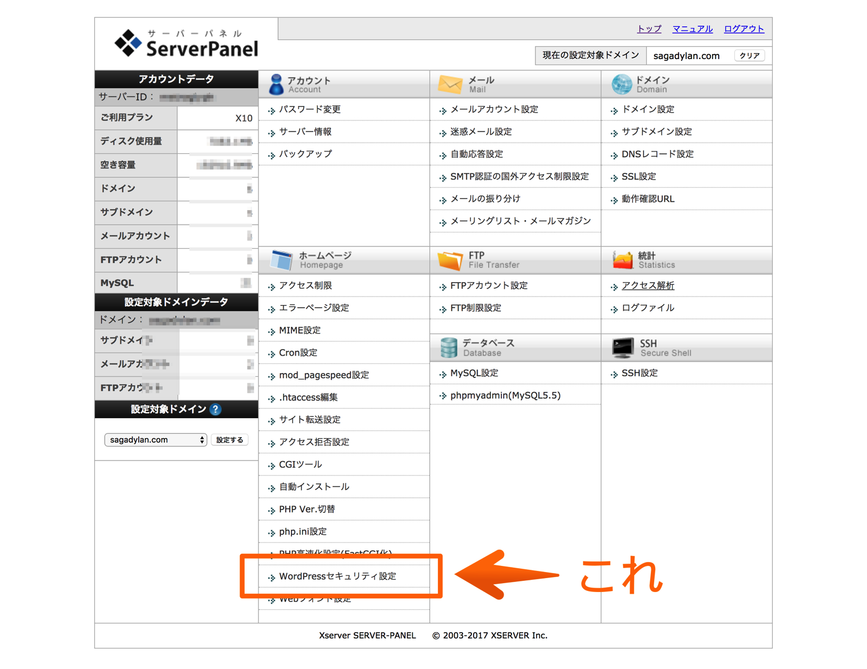Open SMTP認証の国外アクセス制限設定
This screenshot has width=867, height=669.
coord(519,176)
